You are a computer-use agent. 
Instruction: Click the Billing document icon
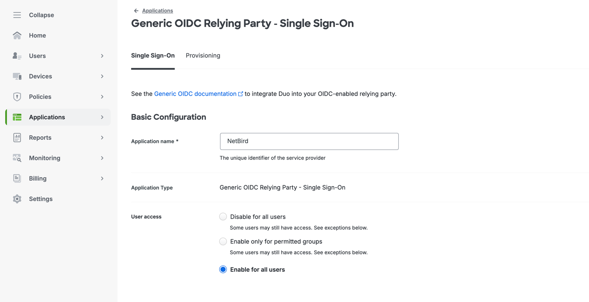pyautogui.click(x=17, y=178)
